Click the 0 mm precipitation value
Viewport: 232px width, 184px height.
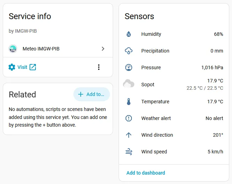click(x=217, y=51)
